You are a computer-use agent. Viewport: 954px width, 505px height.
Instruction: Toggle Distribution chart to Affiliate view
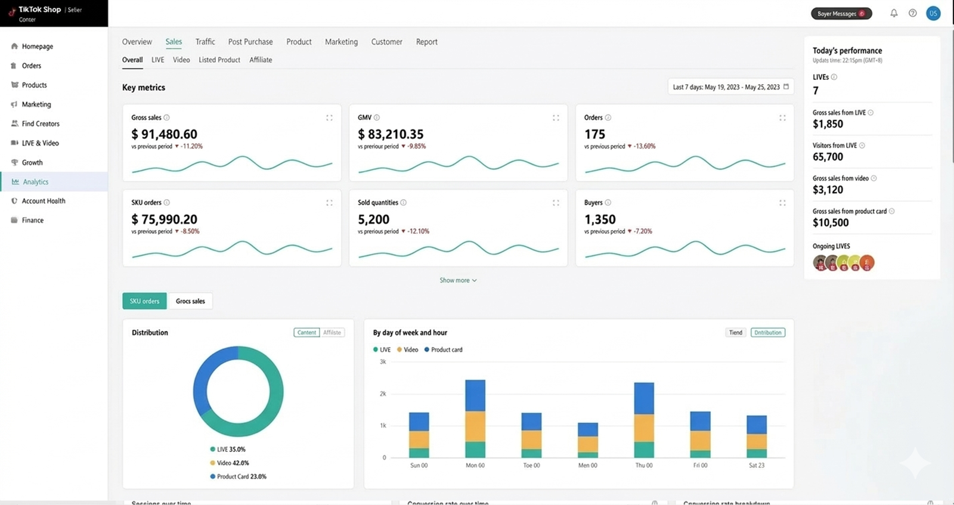332,333
